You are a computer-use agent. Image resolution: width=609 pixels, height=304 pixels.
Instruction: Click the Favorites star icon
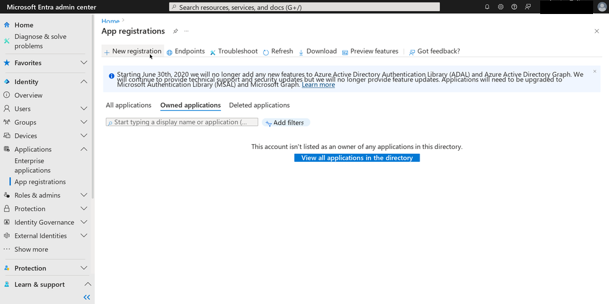(x=7, y=63)
